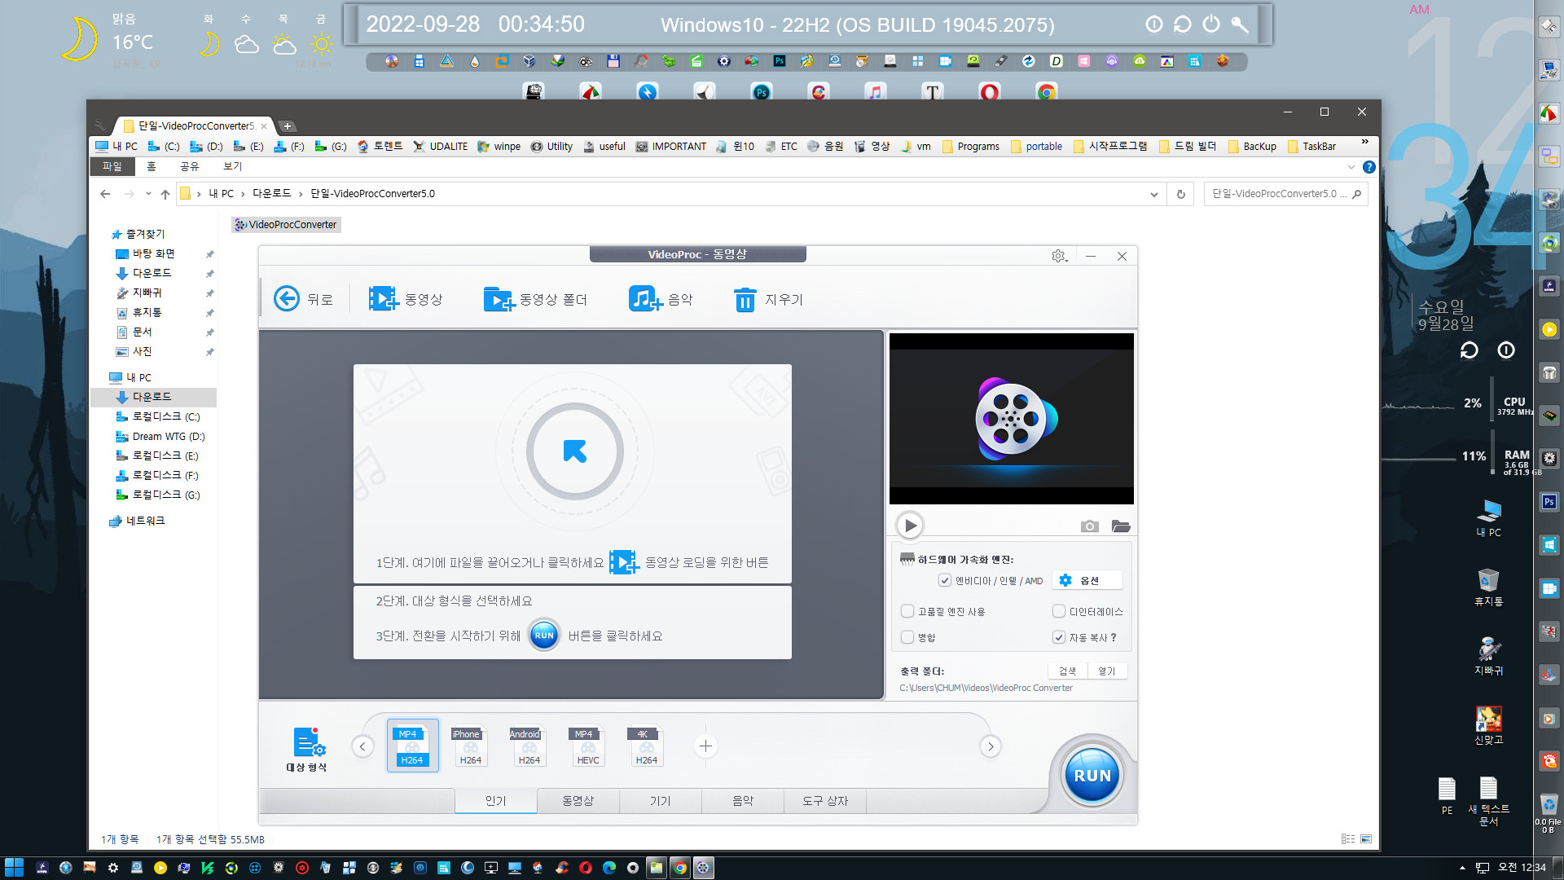The width and height of the screenshot is (1564, 880).
Task: Switch to the 동영상 format tab
Action: tap(578, 801)
